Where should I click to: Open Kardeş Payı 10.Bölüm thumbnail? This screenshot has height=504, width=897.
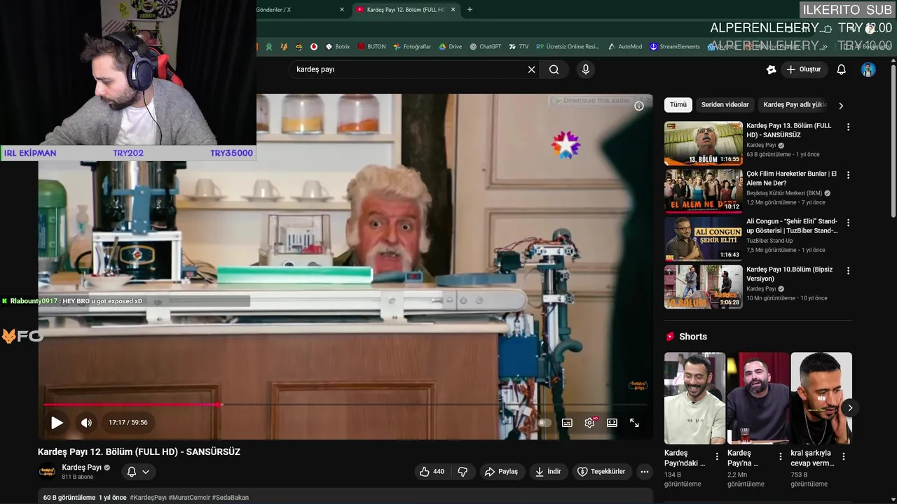[703, 287]
